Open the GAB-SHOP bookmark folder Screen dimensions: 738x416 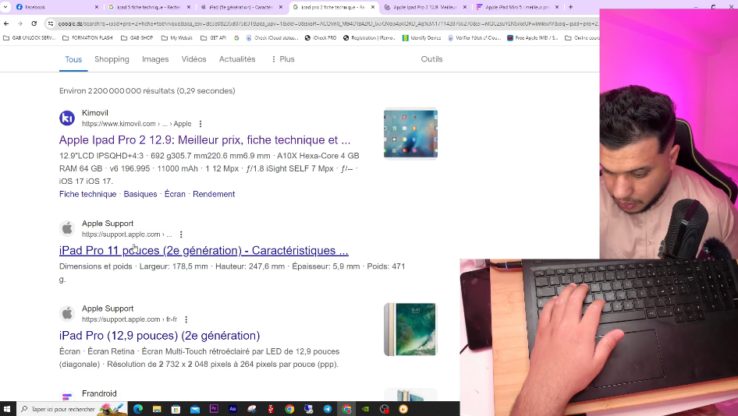pos(137,37)
